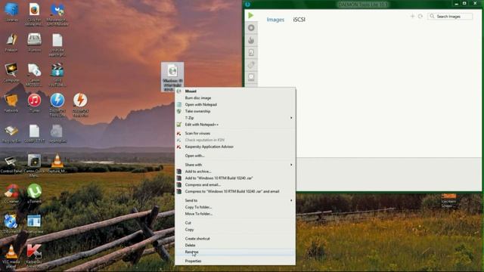Switch to the Images tab

(x=275, y=20)
